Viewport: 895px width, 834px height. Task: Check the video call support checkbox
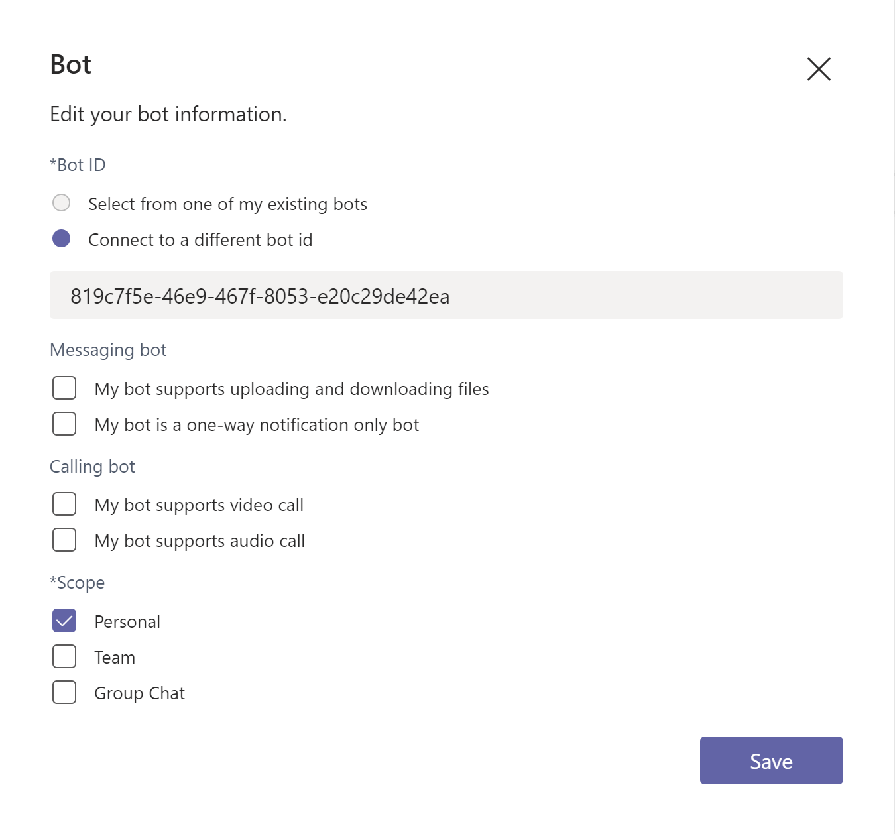[x=64, y=504]
